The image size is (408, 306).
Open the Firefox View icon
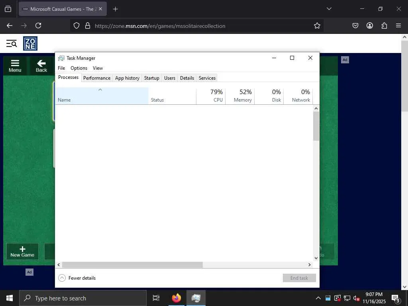click(8, 9)
